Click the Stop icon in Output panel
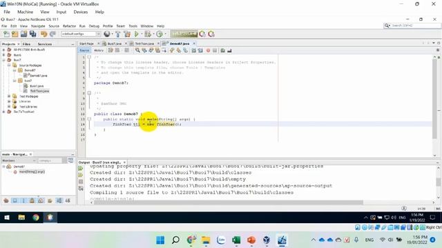The width and height of the screenshot is (442, 248). click(x=81, y=182)
